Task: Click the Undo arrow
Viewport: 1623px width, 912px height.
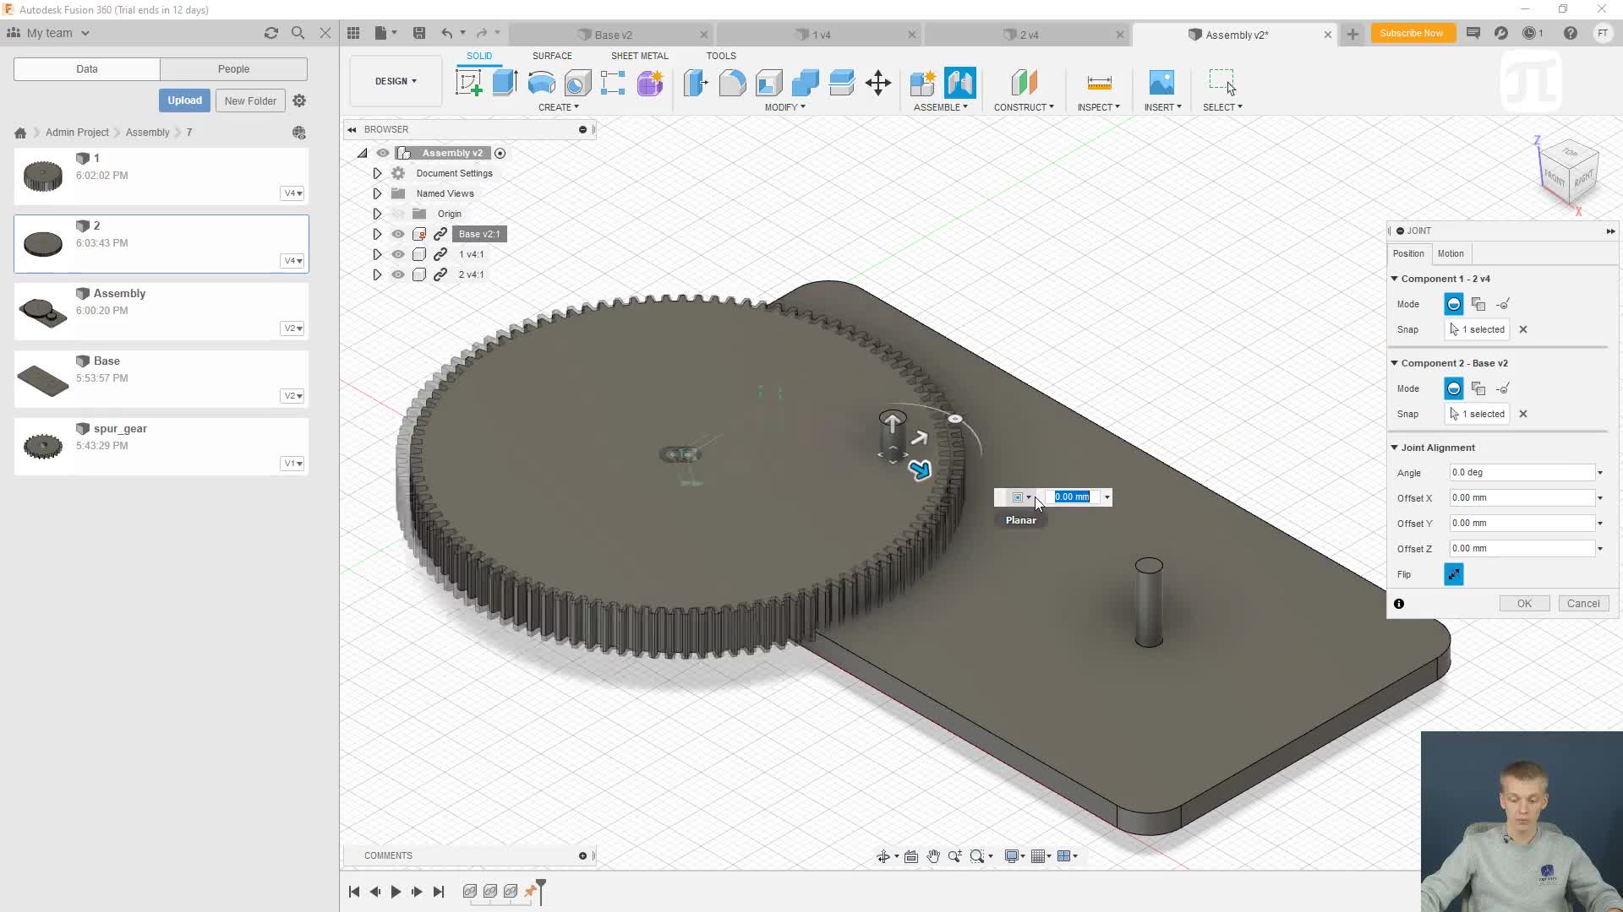Action: coord(446,33)
